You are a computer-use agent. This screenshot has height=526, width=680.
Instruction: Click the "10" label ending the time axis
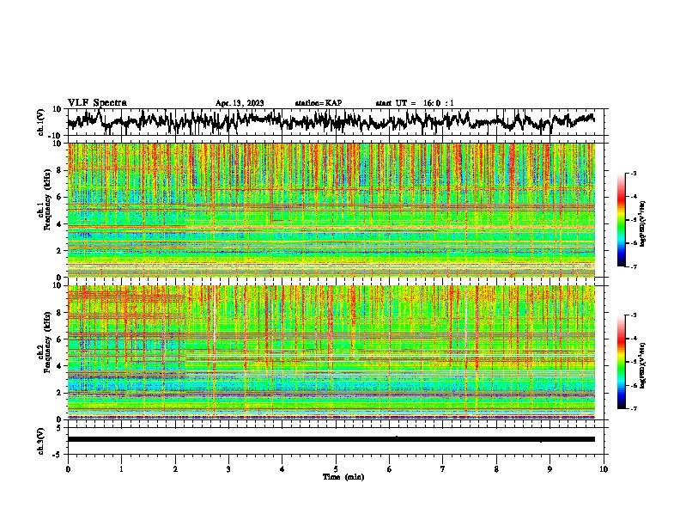[604, 469]
